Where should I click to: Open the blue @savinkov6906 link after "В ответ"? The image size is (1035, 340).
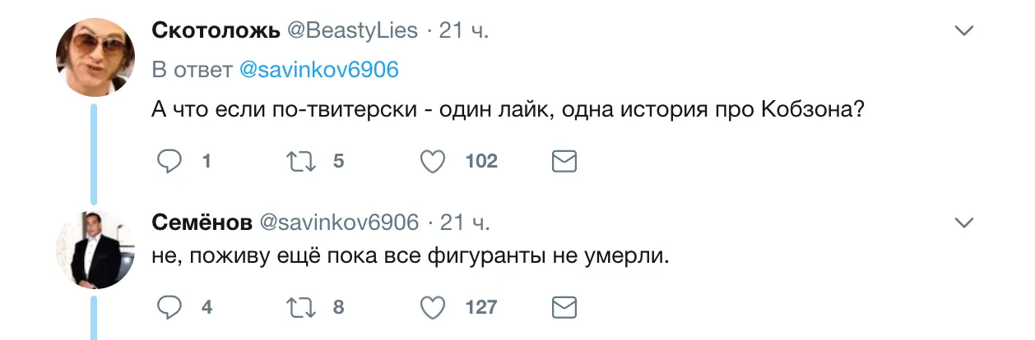pyautogui.click(x=318, y=71)
